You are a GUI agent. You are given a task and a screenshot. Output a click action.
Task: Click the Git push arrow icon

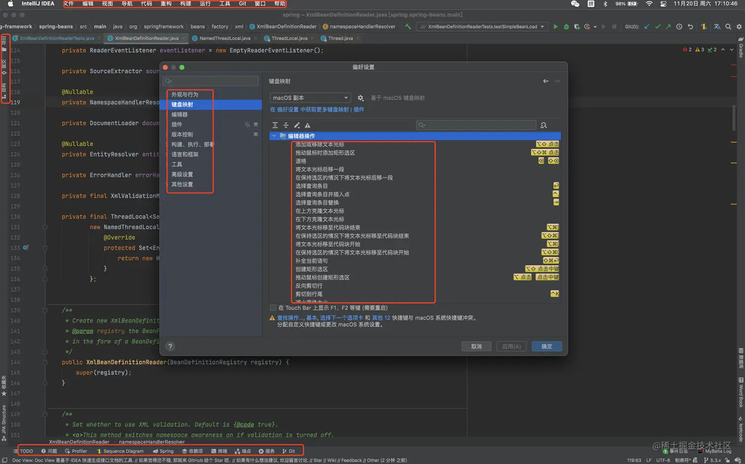(x=668, y=27)
